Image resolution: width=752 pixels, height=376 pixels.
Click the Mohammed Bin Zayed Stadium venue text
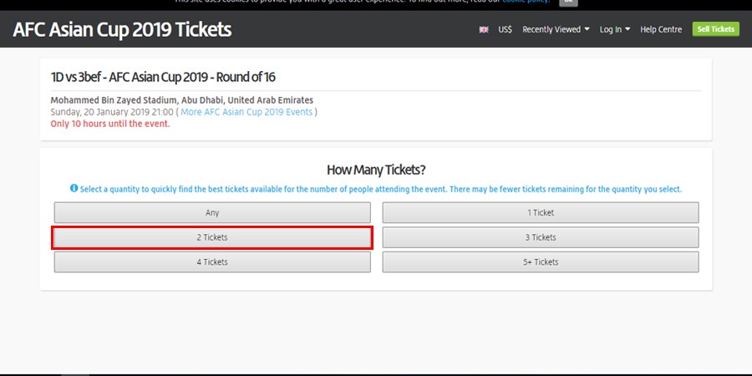click(x=182, y=100)
